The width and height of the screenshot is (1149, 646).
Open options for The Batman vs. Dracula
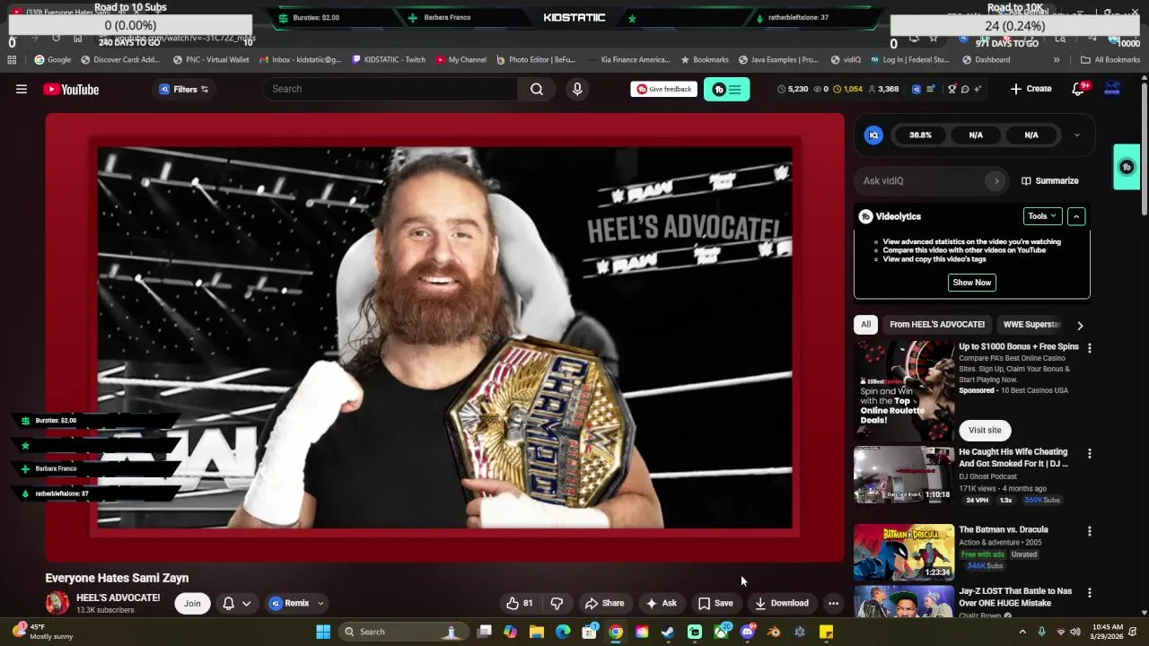(1089, 531)
